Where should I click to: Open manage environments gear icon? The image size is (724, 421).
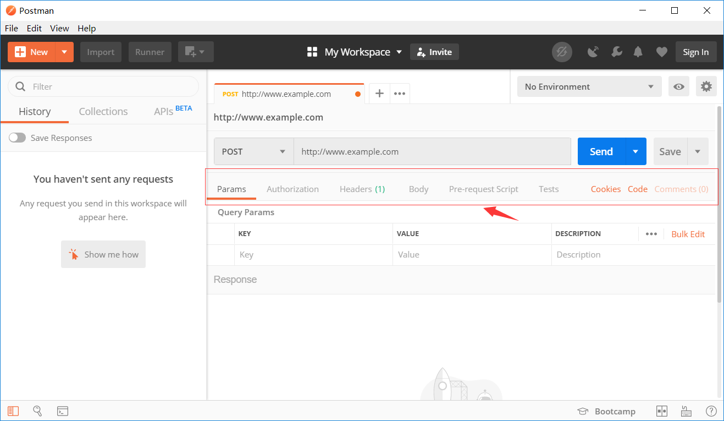pyautogui.click(x=706, y=86)
